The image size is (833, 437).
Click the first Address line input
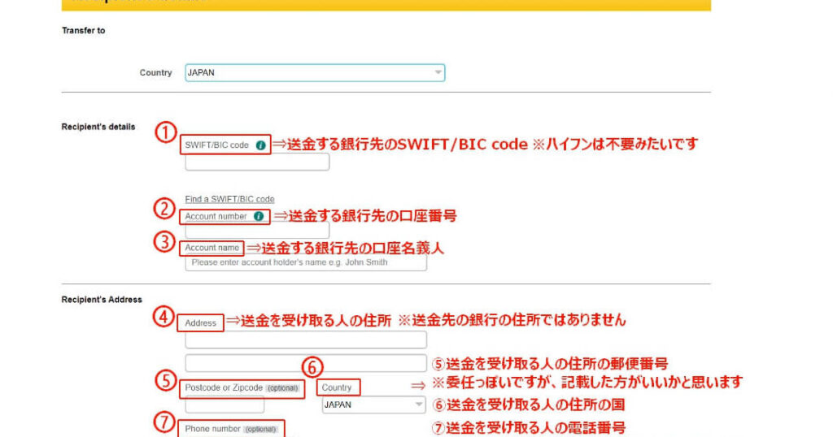(306, 340)
